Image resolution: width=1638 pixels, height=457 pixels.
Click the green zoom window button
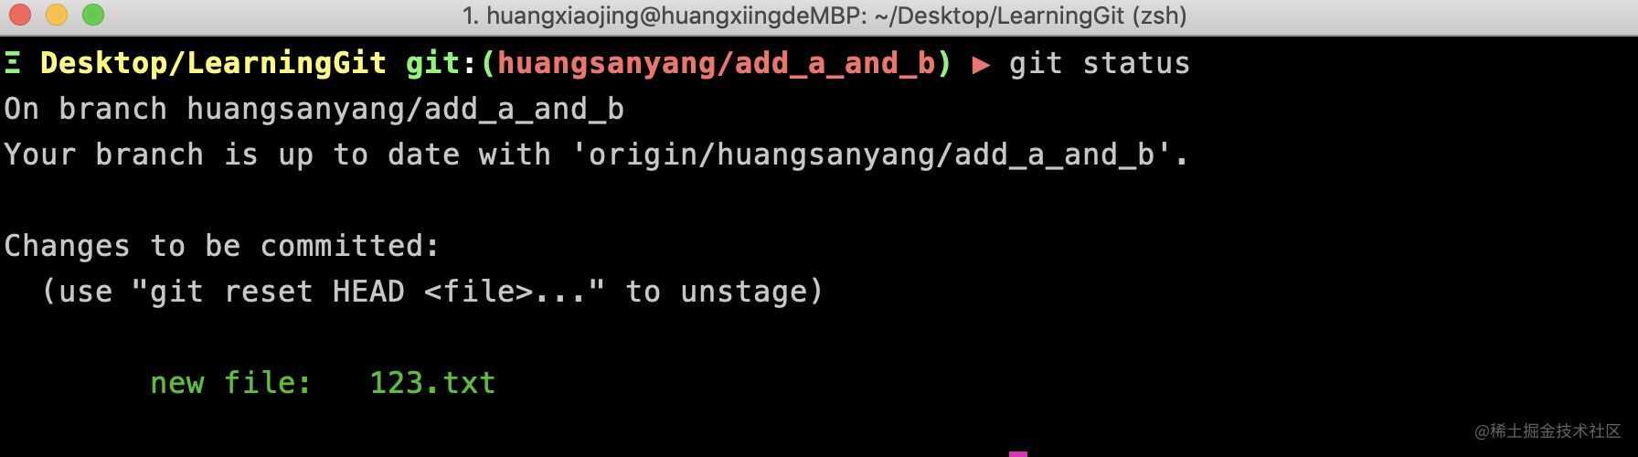coord(93,15)
